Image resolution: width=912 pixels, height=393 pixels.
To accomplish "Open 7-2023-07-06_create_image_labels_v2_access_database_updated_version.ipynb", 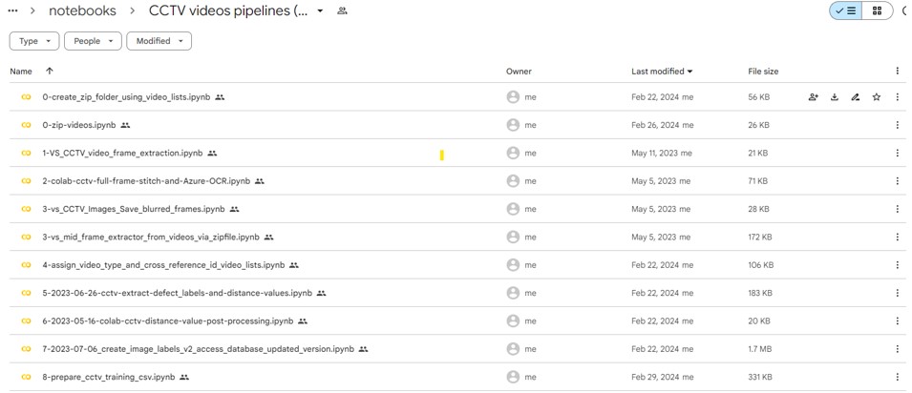I will (x=198, y=349).
